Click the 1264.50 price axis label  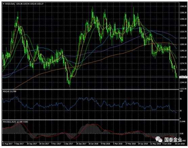point(183,70)
